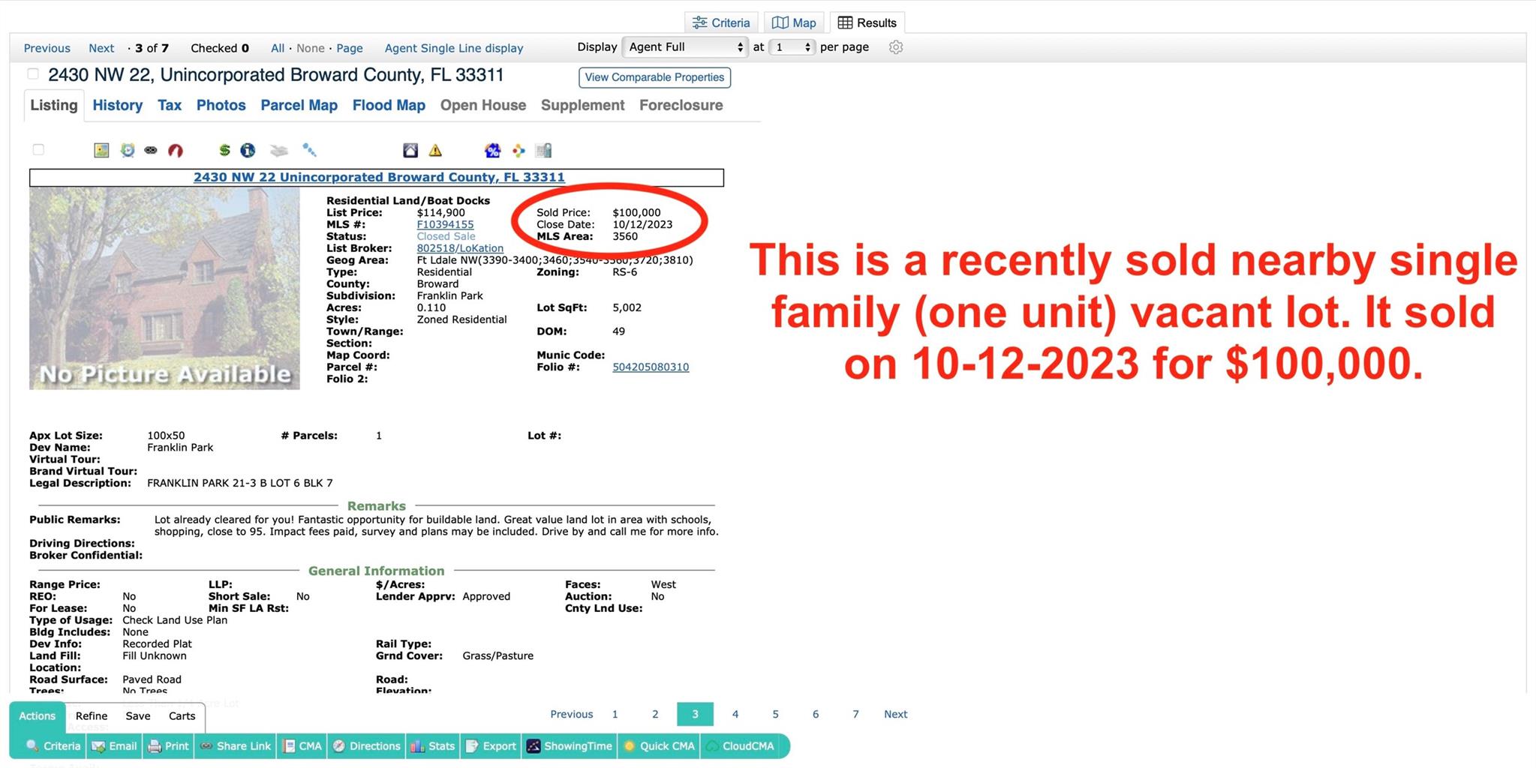1536x768 pixels.
Task: Click the blue info circle icon
Action: [x=248, y=150]
